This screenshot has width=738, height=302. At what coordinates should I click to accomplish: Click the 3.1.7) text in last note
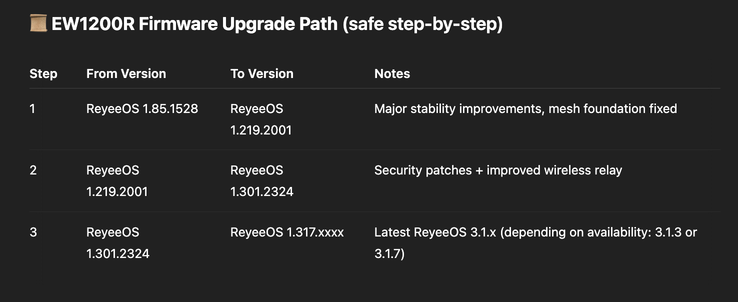tap(389, 254)
